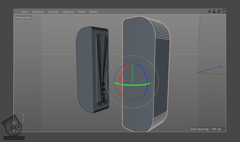The image size is (240, 142).
Task: Toggle the active view maximize icon
Action: tap(224, 12)
